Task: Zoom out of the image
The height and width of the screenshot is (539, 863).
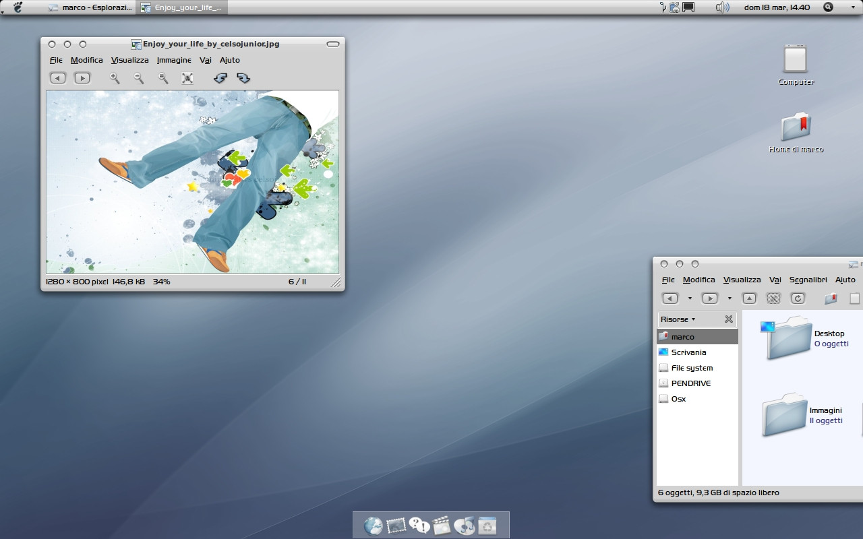Action: click(139, 78)
